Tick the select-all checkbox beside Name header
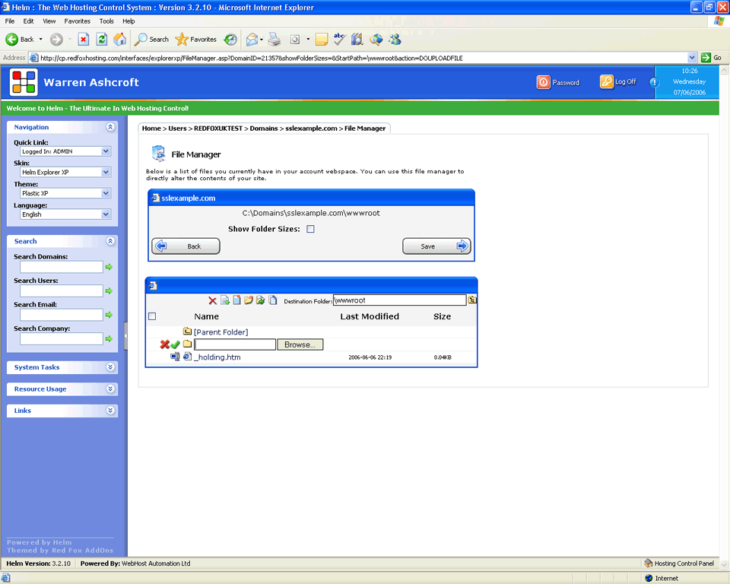The width and height of the screenshot is (730, 584). click(x=152, y=316)
